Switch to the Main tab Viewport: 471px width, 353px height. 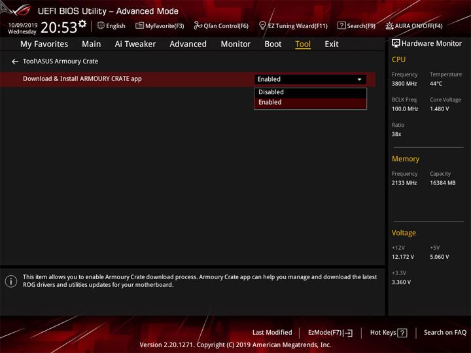point(92,44)
